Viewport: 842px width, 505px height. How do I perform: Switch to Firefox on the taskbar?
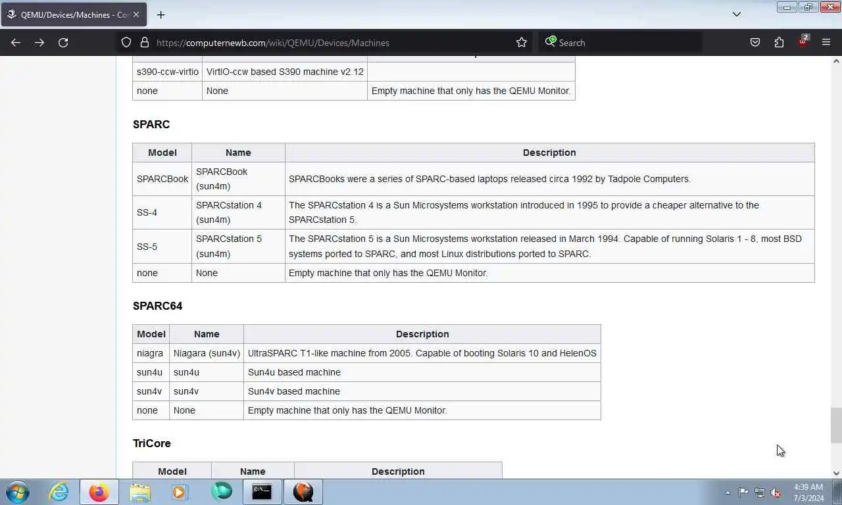(99, 492)
